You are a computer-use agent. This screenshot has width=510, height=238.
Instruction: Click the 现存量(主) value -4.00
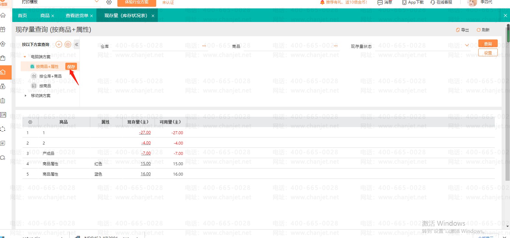(146, 143)
